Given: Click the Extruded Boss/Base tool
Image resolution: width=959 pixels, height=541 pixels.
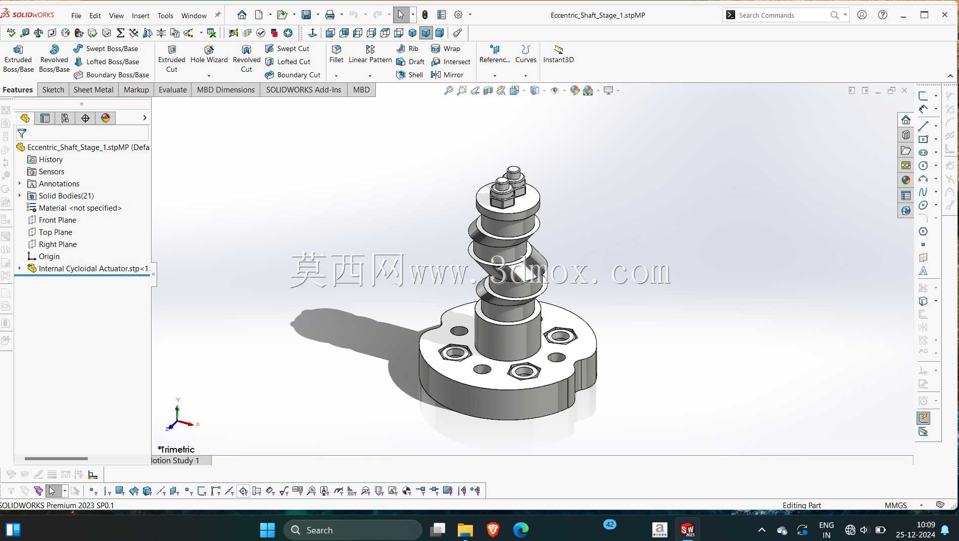Looking at the screenshot, I should coord(19,59).
